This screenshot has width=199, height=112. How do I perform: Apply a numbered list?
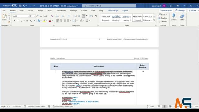pos(63,16)
